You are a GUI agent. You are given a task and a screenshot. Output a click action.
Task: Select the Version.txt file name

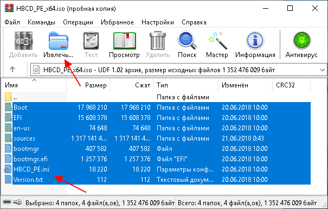[x=28, y=180]
